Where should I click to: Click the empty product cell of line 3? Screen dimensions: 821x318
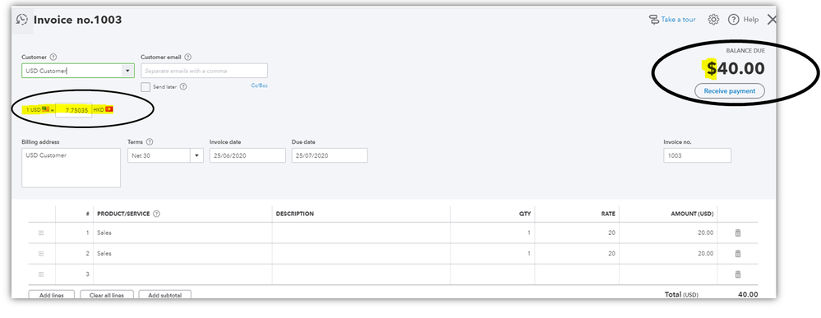click(182, 274)
